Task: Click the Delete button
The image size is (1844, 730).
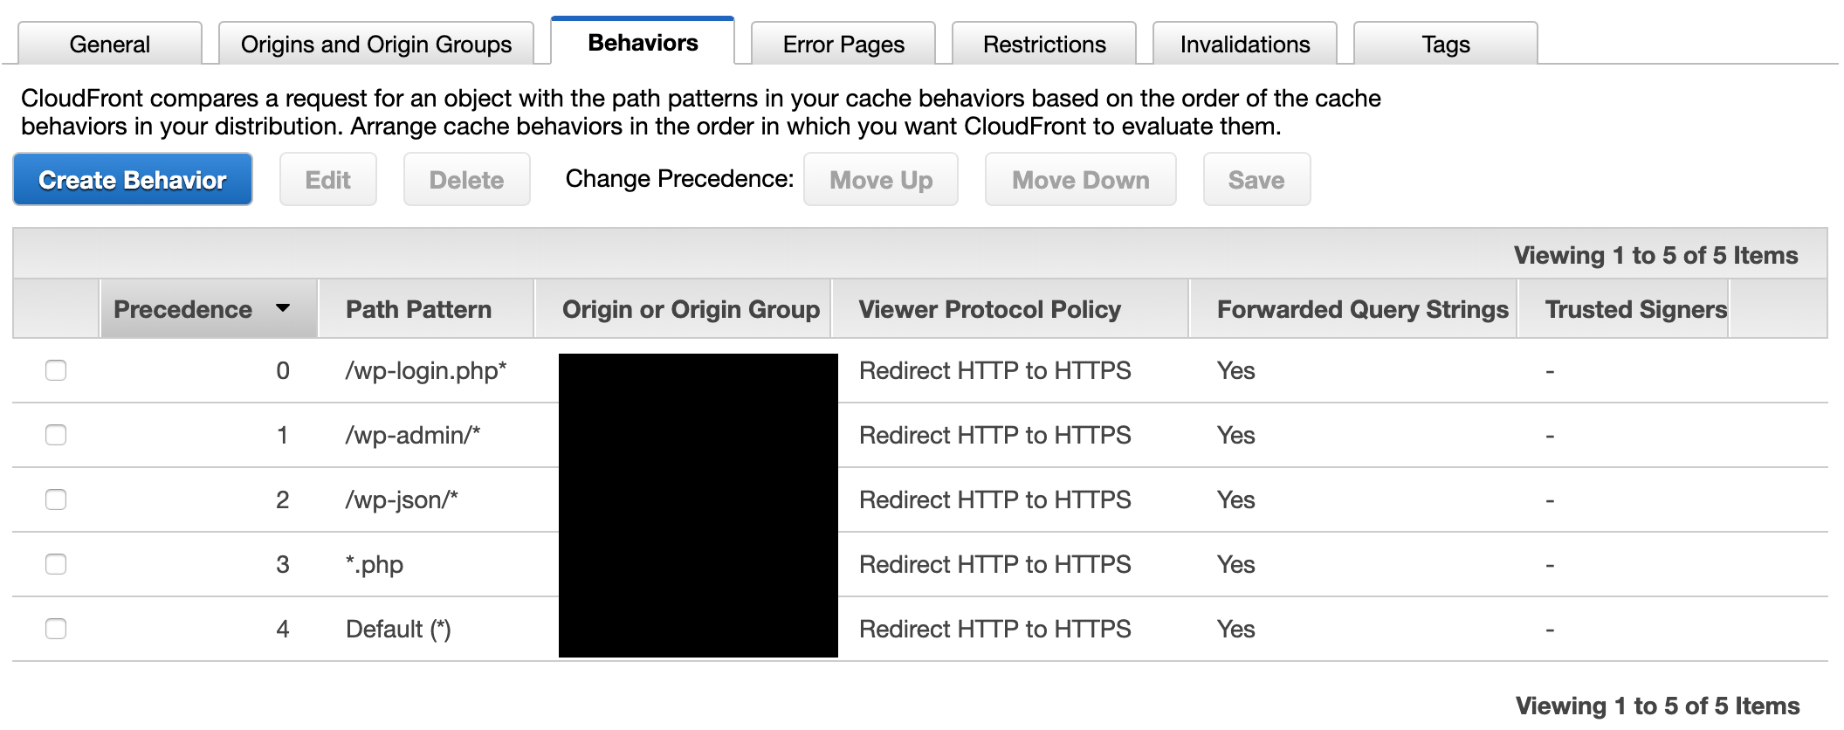Action: pyautogui.click(x=466, y=180)
